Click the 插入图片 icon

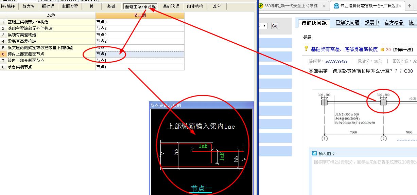click(x=314, y=153)
